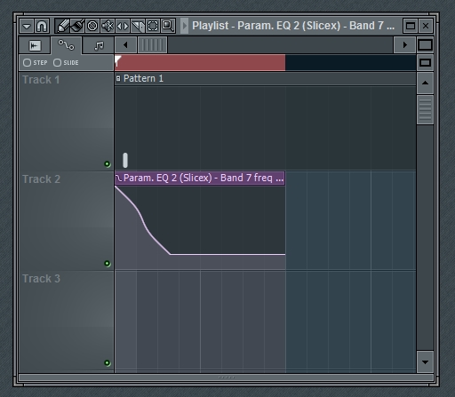Image resolution: width=455 pixels, height=397 pixels.
Task: Select the Delete tool
Action: pos(92,26)
